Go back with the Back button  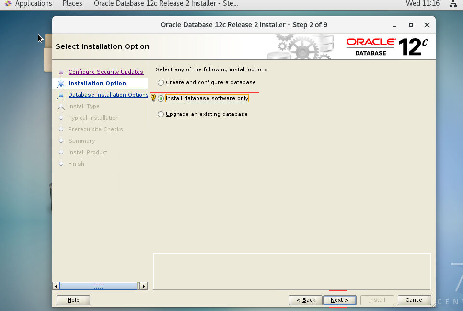pyautogui.click(x=306, y=300)
